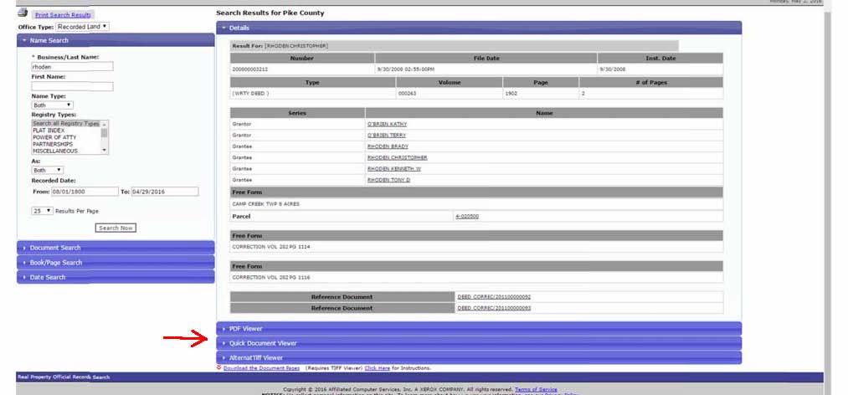Image resolution: width=848 pixels, height=395 pixels.
Task: Click the First Name input field
Action: point(72,86)
